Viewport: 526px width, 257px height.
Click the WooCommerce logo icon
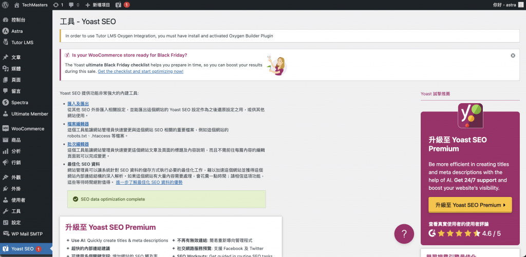pos(5,129)
